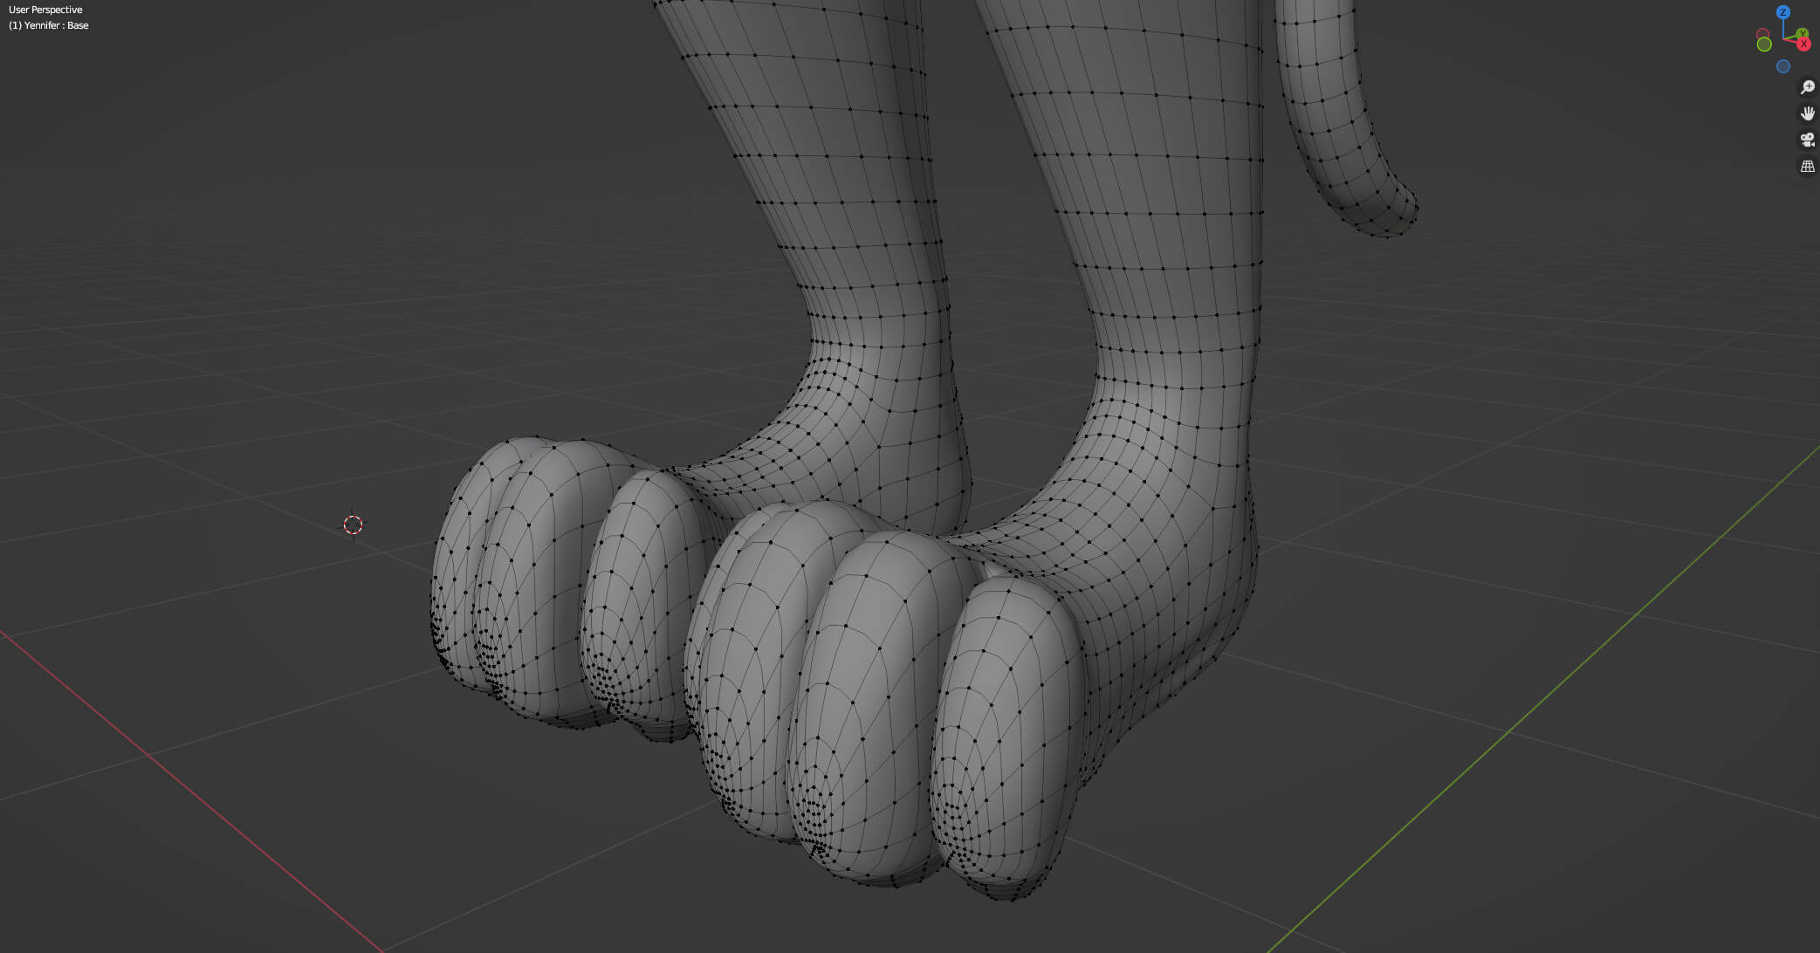
Task: Click the negative Y green gizmo circle
Action: 1764,45
